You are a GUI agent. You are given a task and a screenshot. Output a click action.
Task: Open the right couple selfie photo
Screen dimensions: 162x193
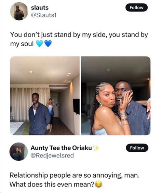tap(116, 96)
